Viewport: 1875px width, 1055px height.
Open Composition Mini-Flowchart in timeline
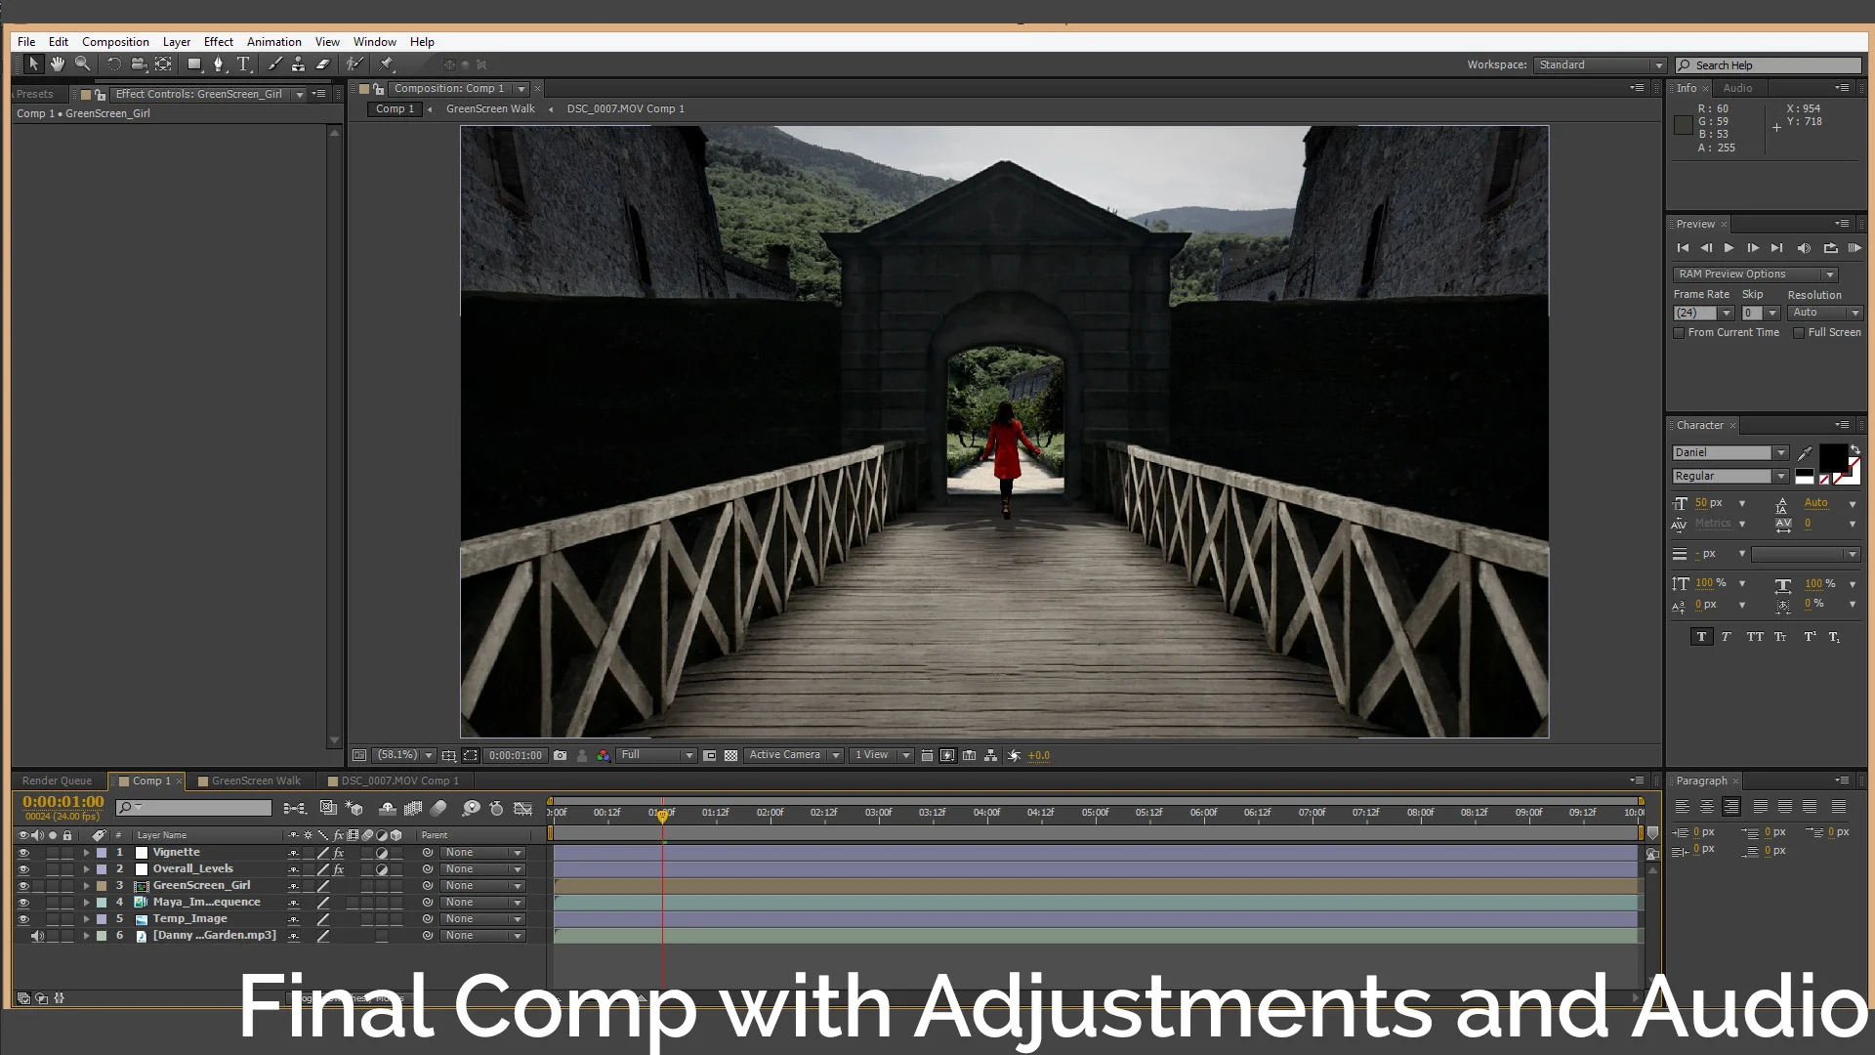point(294,809)
